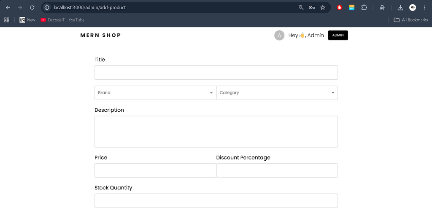This screenshot has width=432, height=213.
Task: Click the Title label
Action: 100,59
